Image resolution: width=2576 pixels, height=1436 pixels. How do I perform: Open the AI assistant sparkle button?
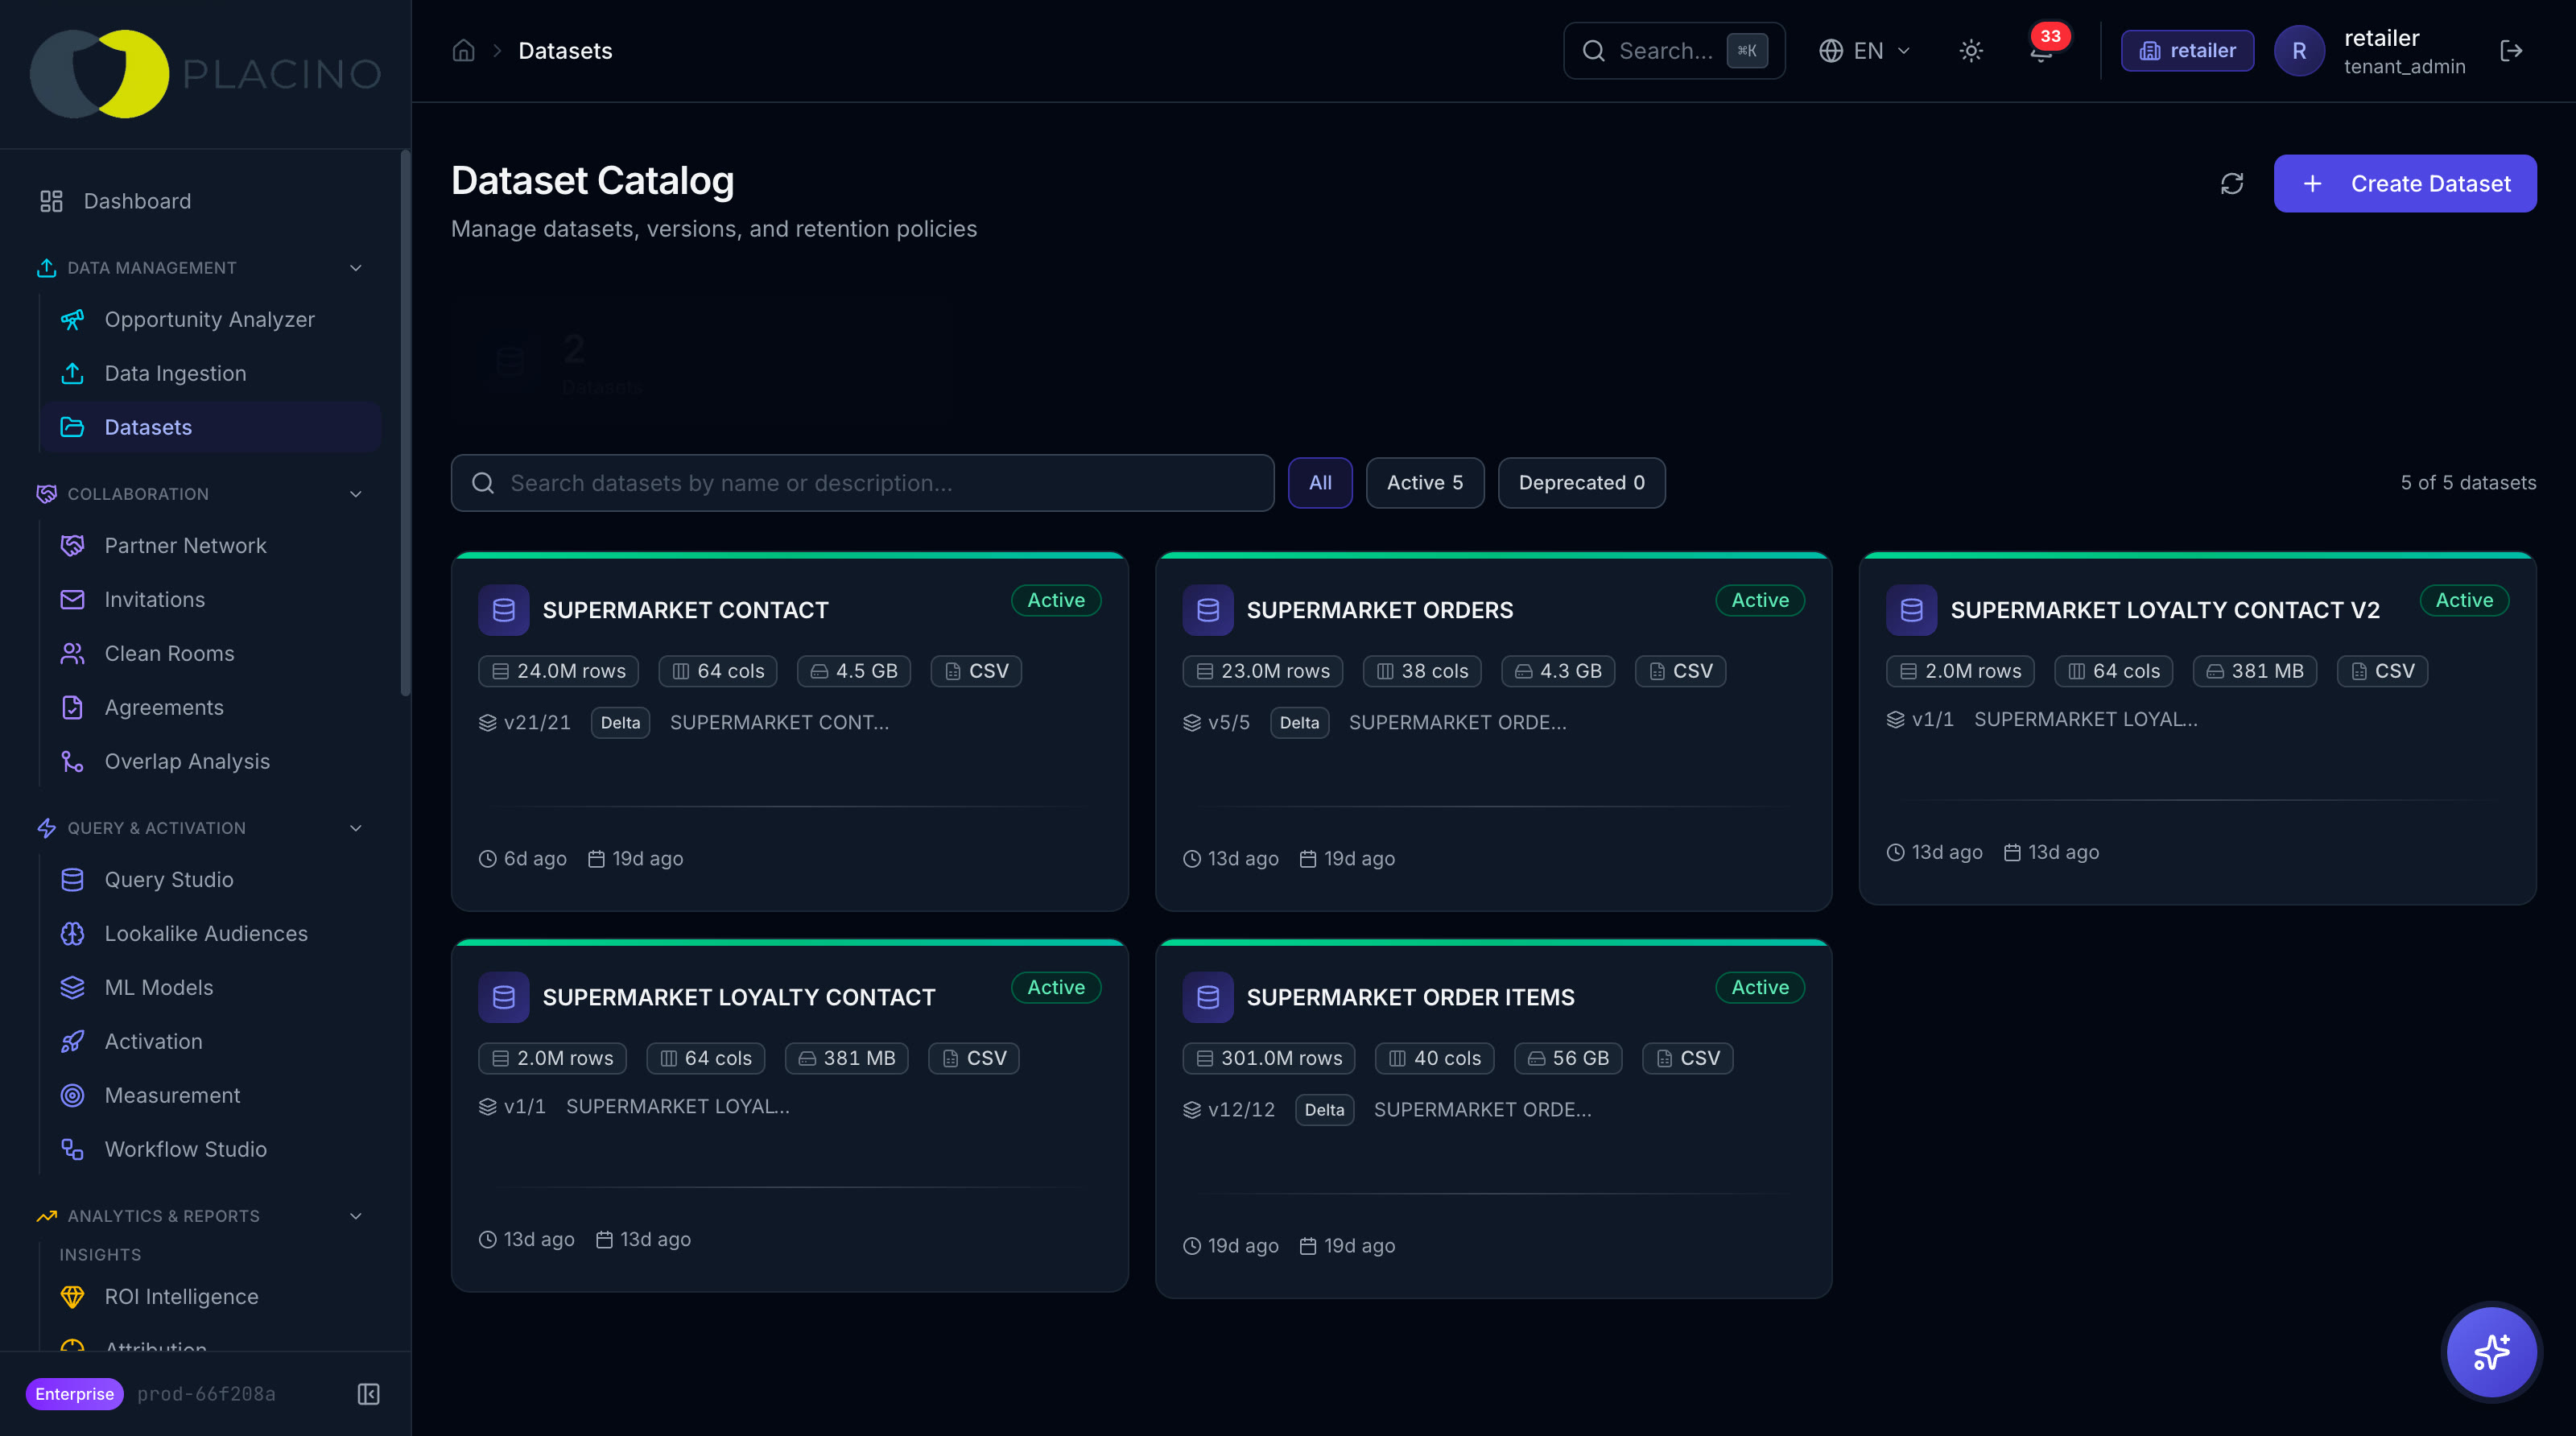pyautogui.click(x=2491, y=1352)
